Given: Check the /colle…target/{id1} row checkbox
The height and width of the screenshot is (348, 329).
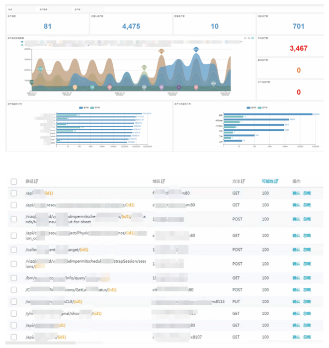Looking at the screenshot, I should (14, 250).
